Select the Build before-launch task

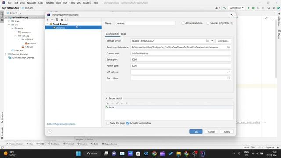tap(169, 108)
